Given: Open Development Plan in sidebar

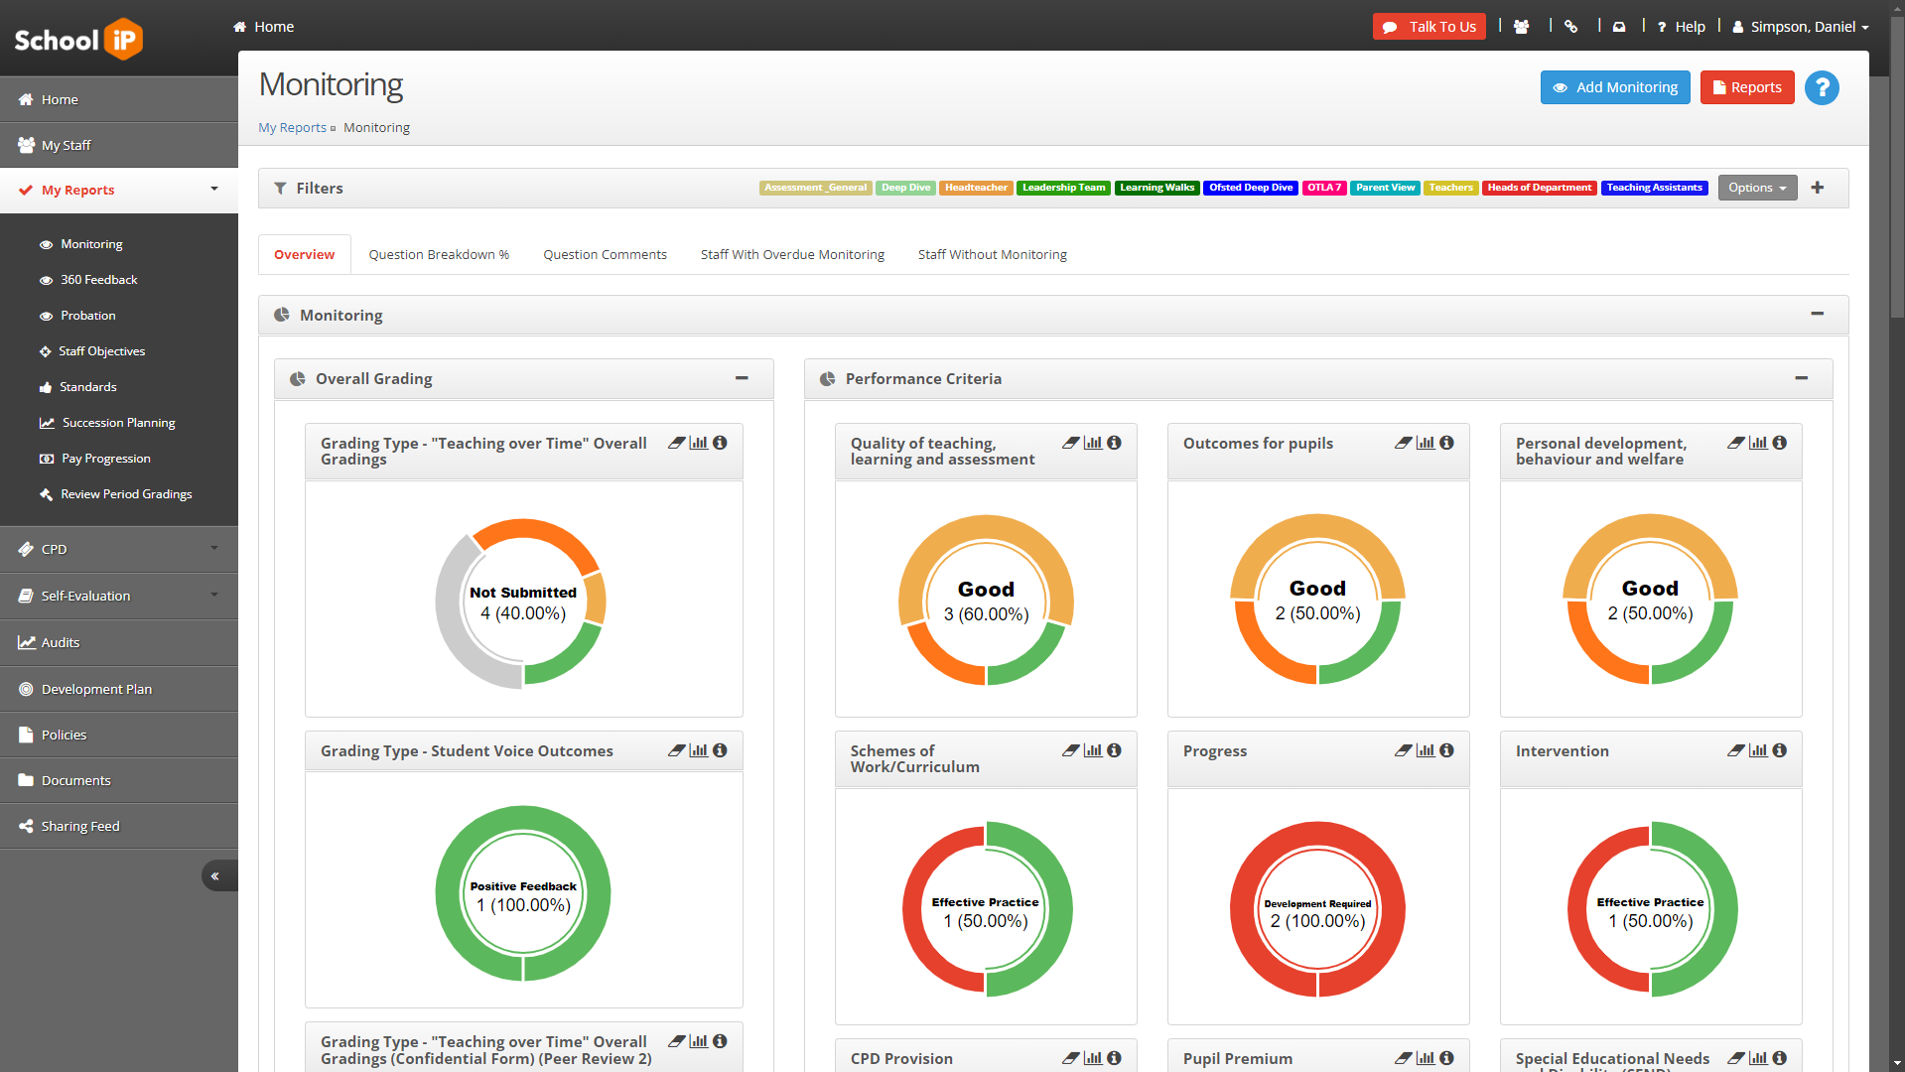Looking at the screenshot, I should coord(119,689).
